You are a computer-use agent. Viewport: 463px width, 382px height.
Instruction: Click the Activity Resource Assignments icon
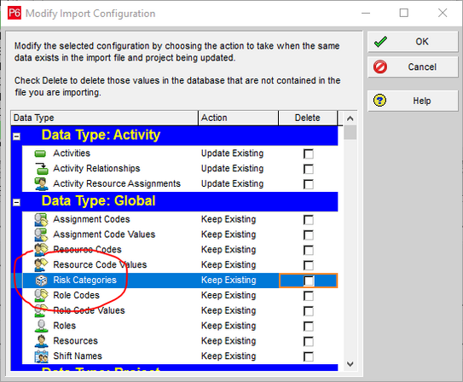pyautogui.click(x=41, y=184)
